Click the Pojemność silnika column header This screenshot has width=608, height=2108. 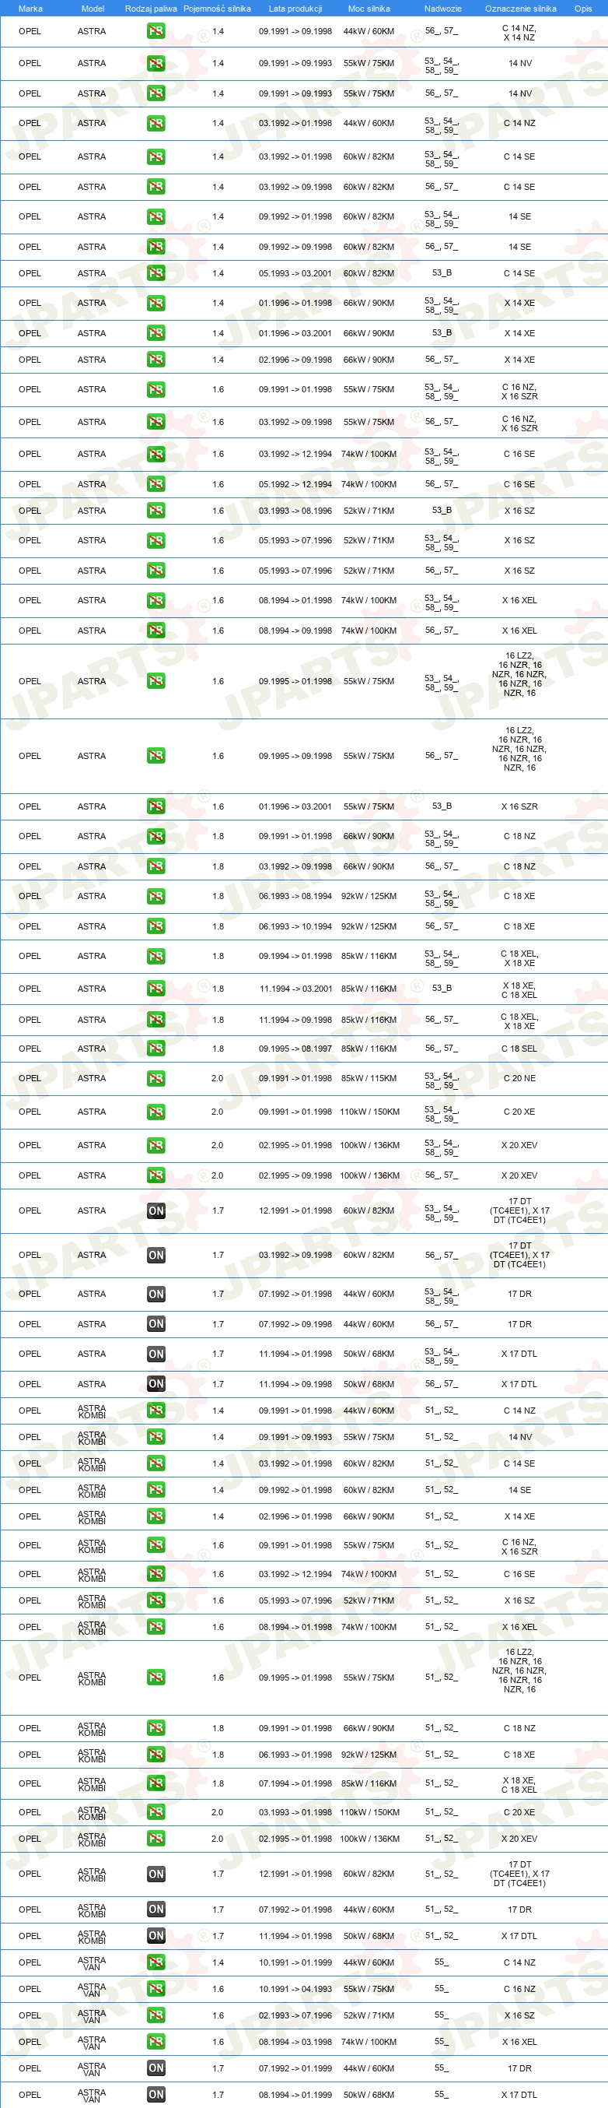(218, 9)
